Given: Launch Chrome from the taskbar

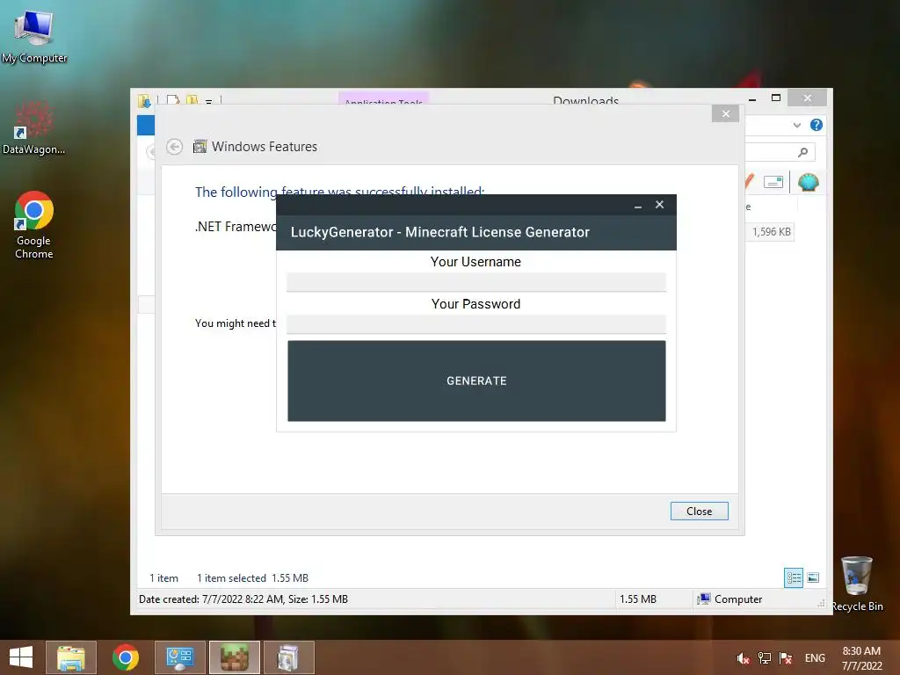Looking at the screenshot, I should [x=125, y=657].
